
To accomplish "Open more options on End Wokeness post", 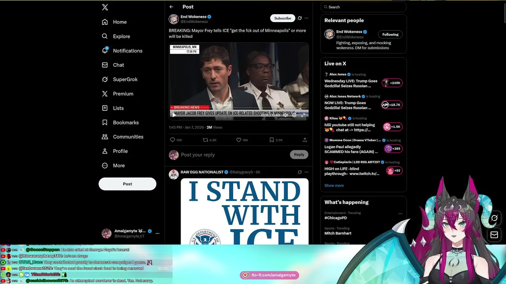I will (x=306, y=18).
